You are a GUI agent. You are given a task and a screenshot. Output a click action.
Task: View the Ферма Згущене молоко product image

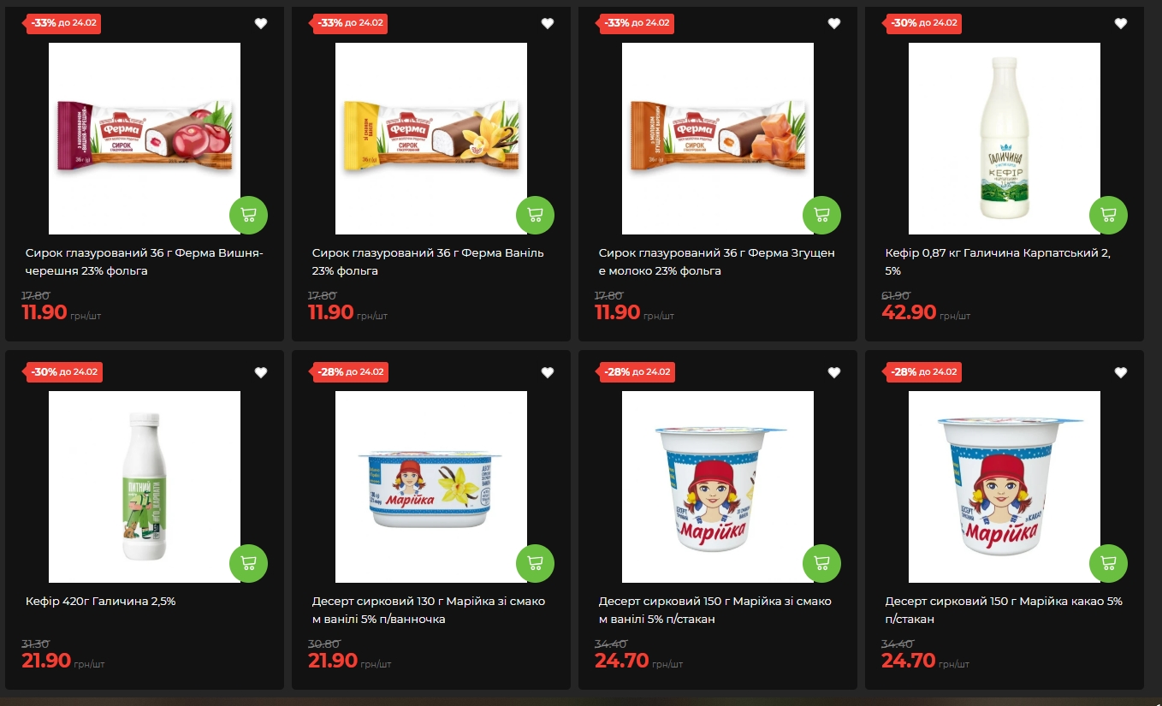(x=718, y=139)
